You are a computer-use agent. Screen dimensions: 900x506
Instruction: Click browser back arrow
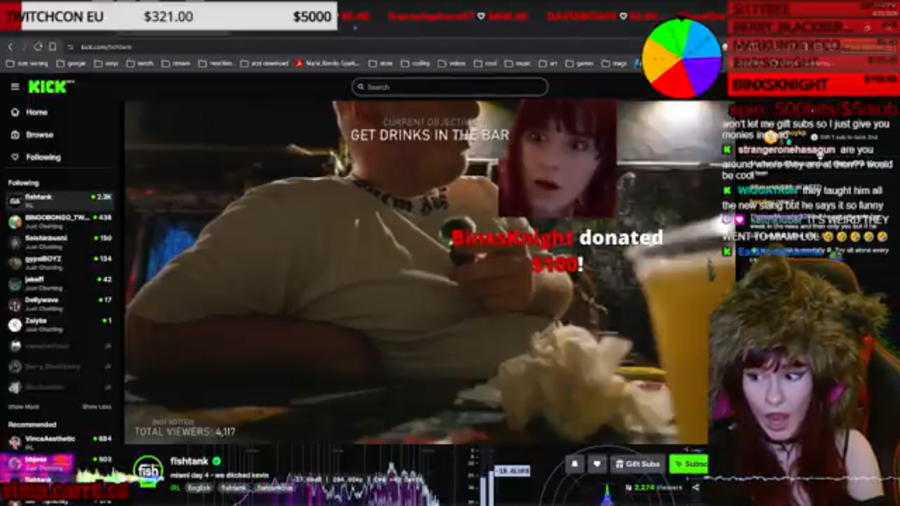(10, 47)
